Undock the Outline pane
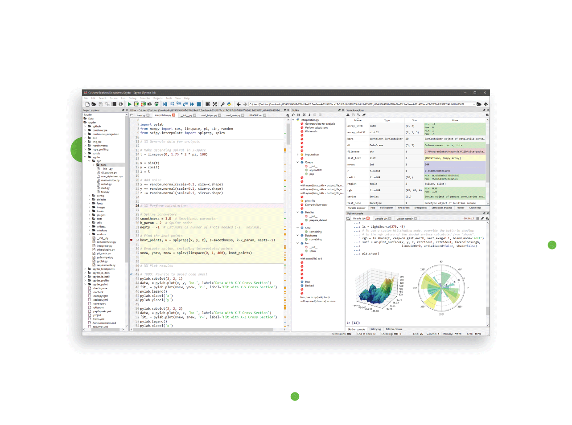This screenshot has width=572, height=425. [340, 110]
